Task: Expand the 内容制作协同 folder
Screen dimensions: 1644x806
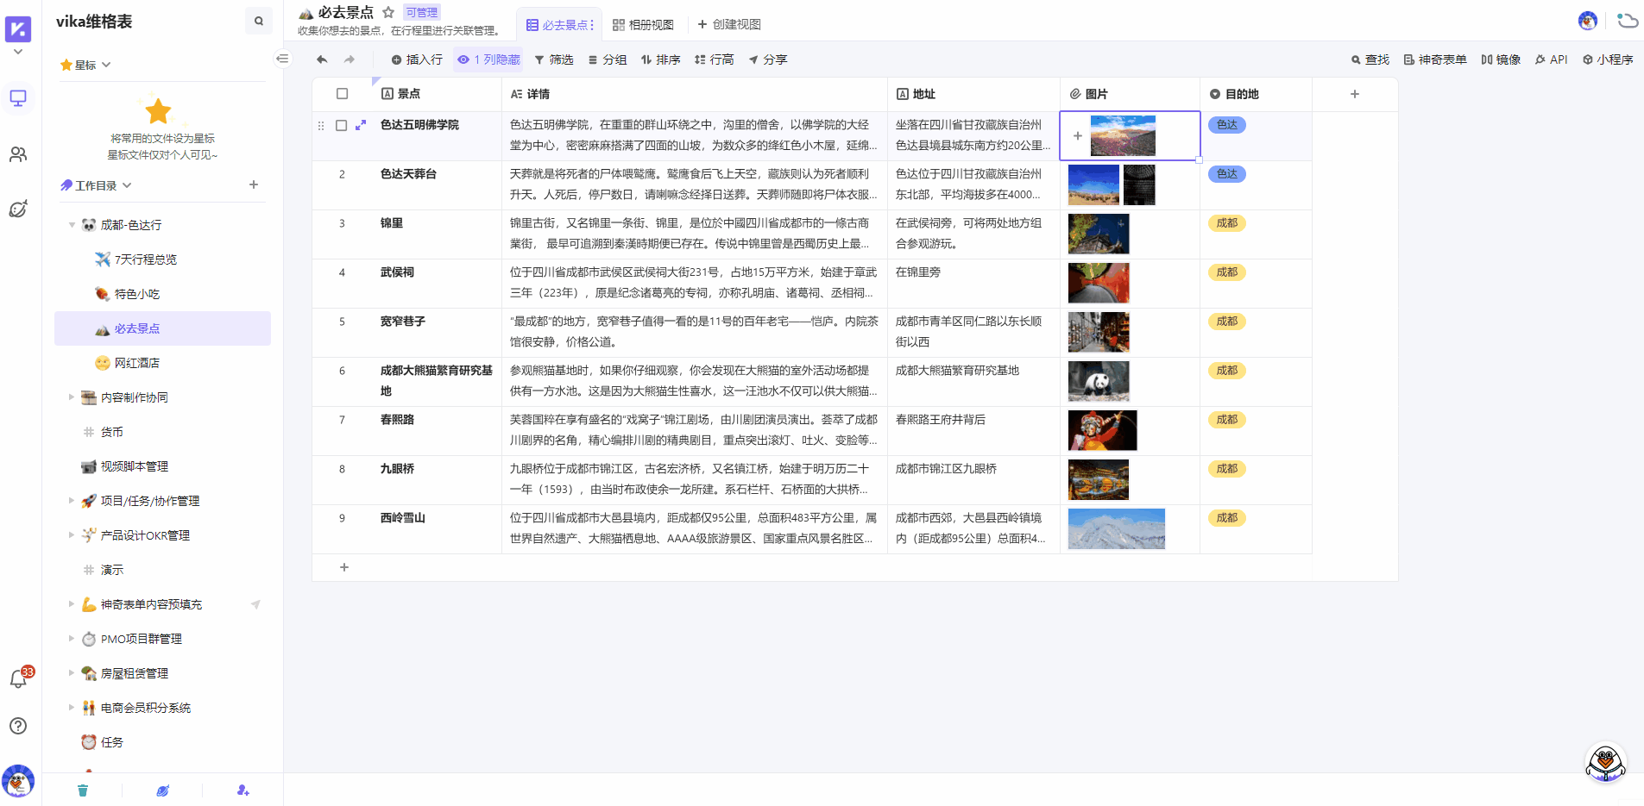Action: (x=72, y=397)
